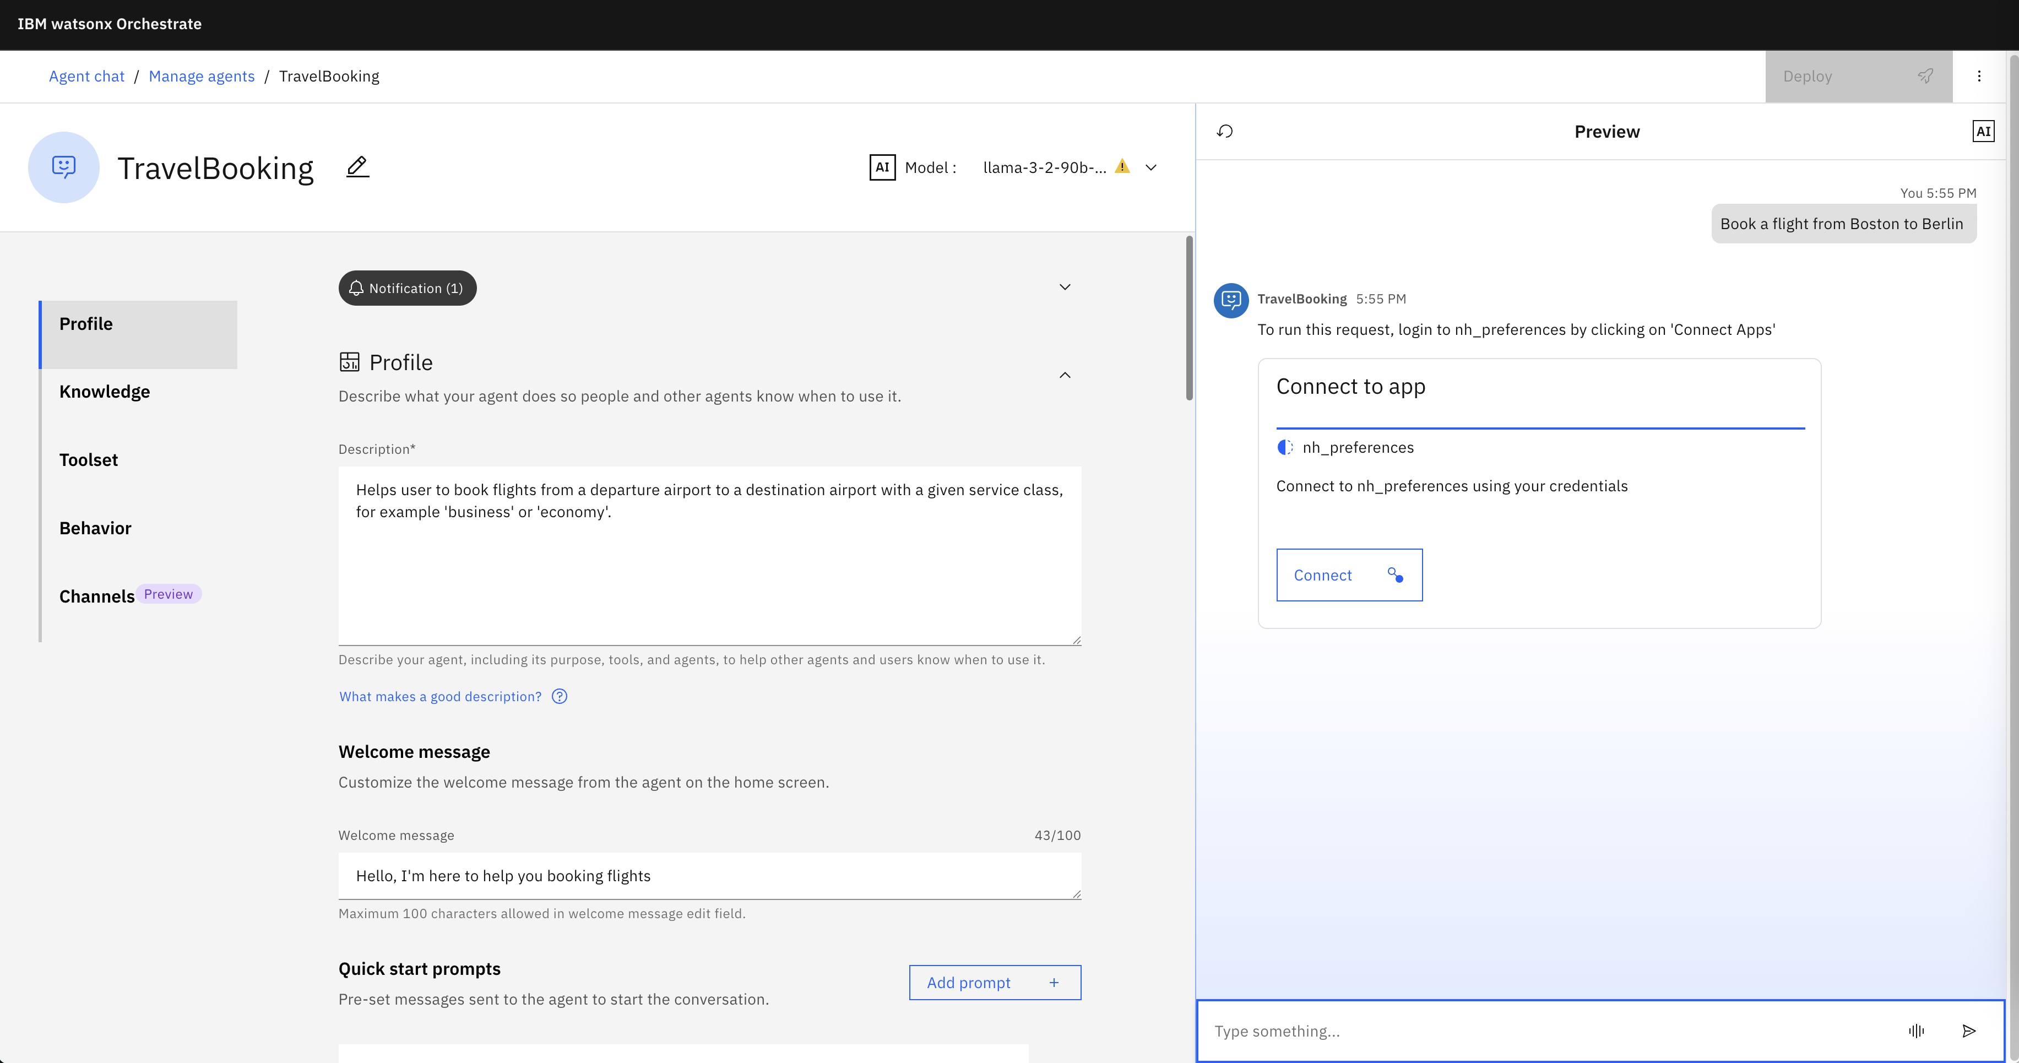This screenshot has height=1063, width=2019.
Task: Click the reset chat refresh icon
Action: point(1225,132)
